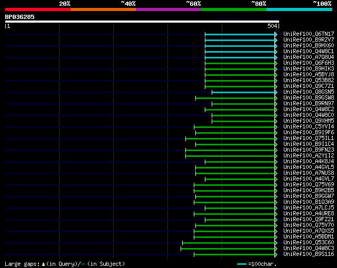Select the UniRef100_B9H2B5 label
Viewport: 337px width, 268px height.
(x=309, y=191)
